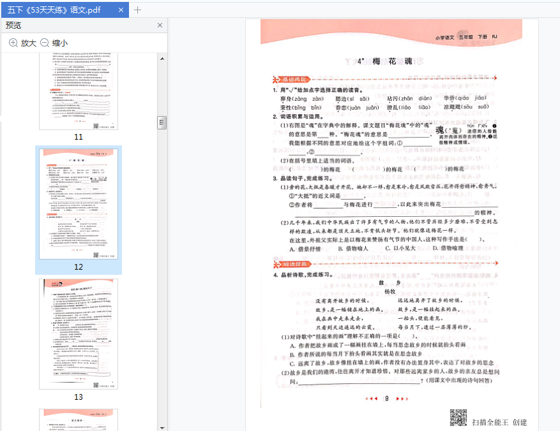Click page number 9 at page bottom
This screenshot has width=560, height=431.
tap(387, 398)
